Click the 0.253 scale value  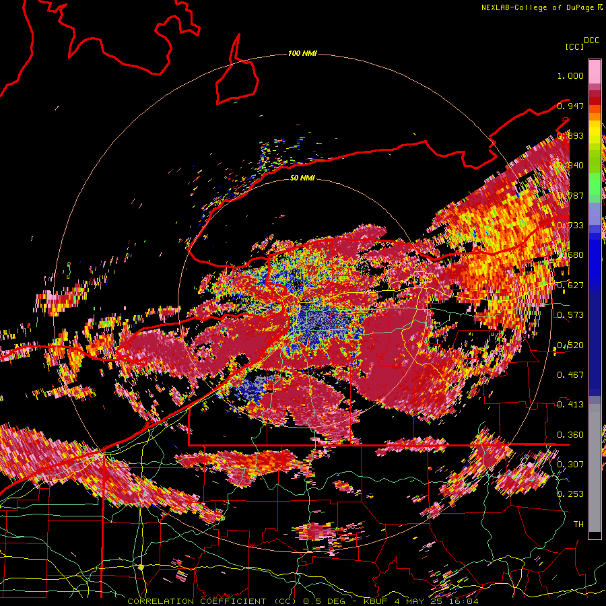570,494
